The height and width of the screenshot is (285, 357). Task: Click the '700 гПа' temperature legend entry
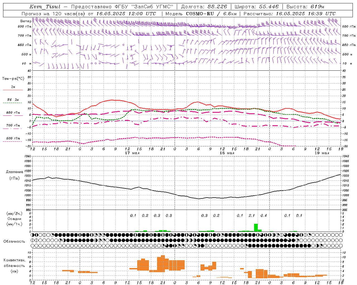point(13,126)
